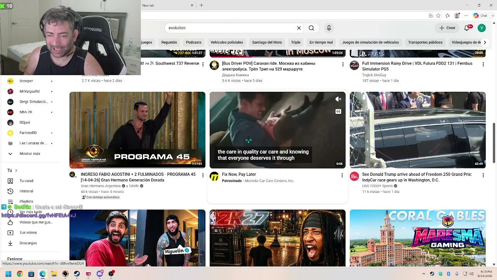Unmute the Fix Now ad preview
Image resolution: width=497 pixels, height=280 pixels.
[338, 99]
